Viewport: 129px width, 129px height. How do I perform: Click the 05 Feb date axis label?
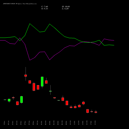tap(58, 123)
